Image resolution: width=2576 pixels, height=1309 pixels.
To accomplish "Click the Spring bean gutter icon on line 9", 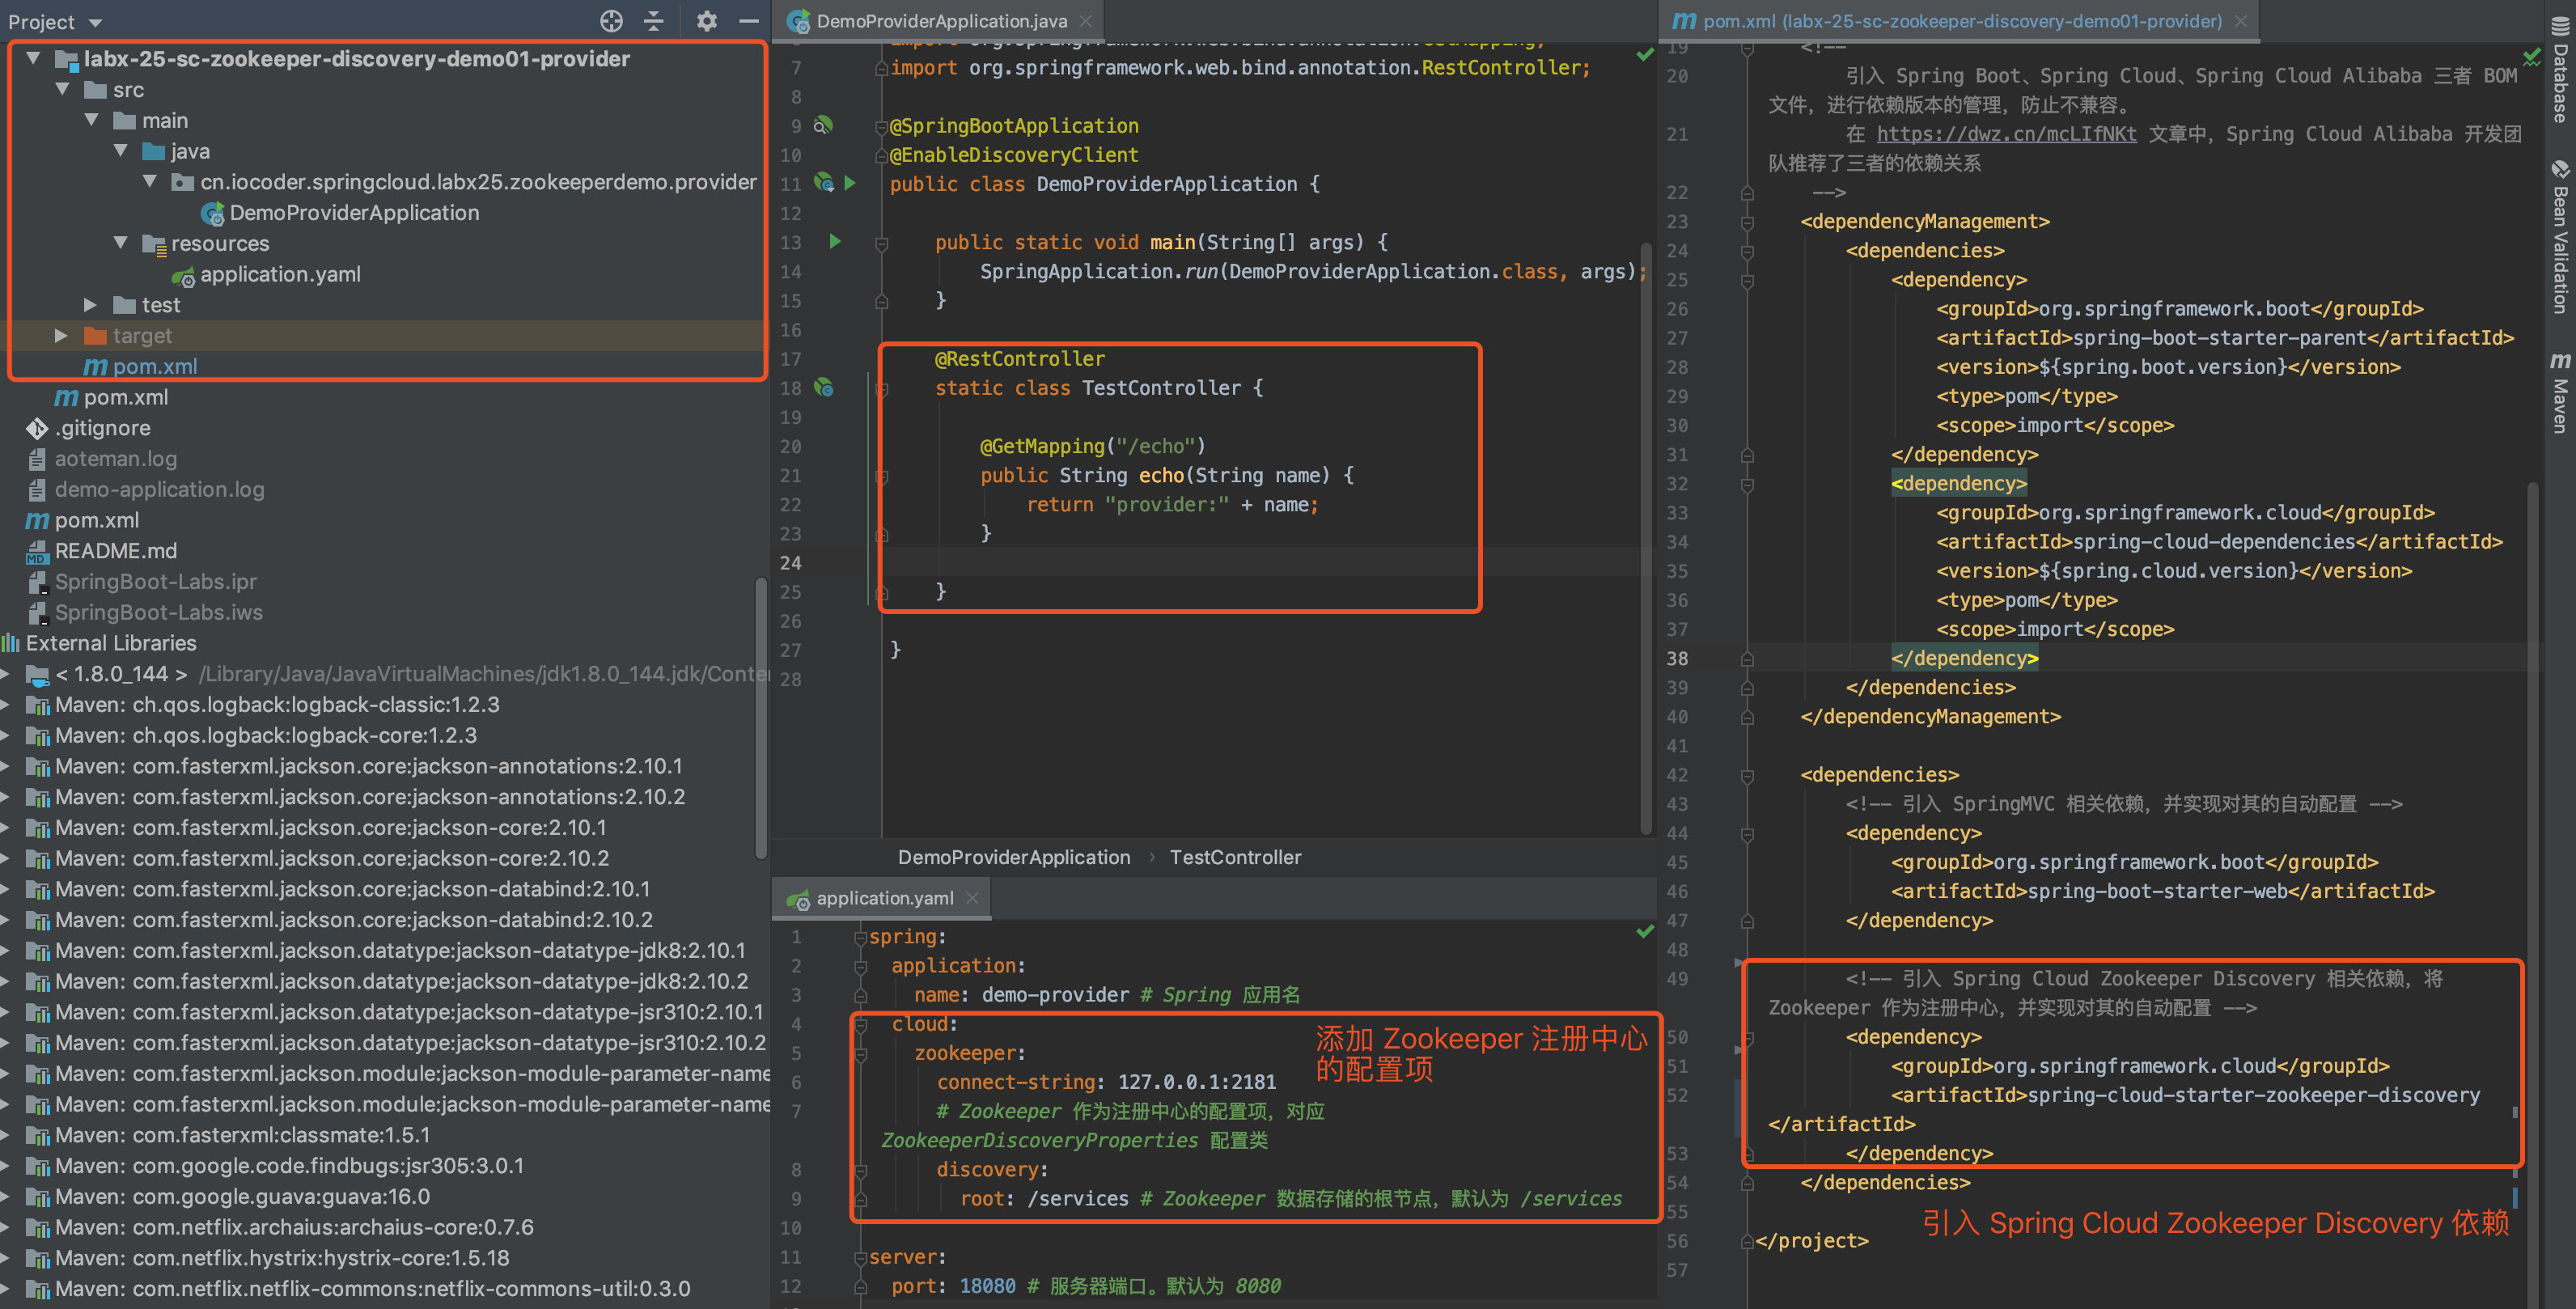I will [823, 125].
